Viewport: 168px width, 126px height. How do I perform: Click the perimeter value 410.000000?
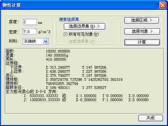click(56, 59)
